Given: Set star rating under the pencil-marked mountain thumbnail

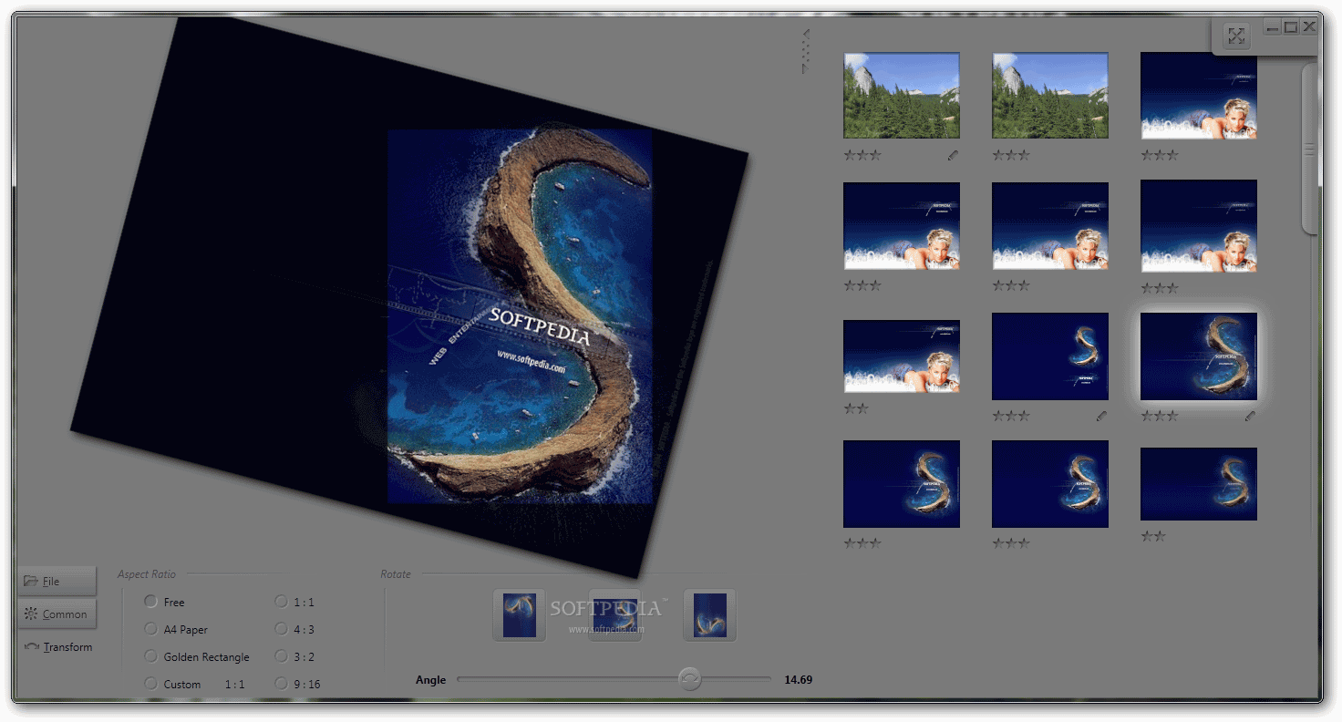Looking at the screenshot, I should click(862, 156).
